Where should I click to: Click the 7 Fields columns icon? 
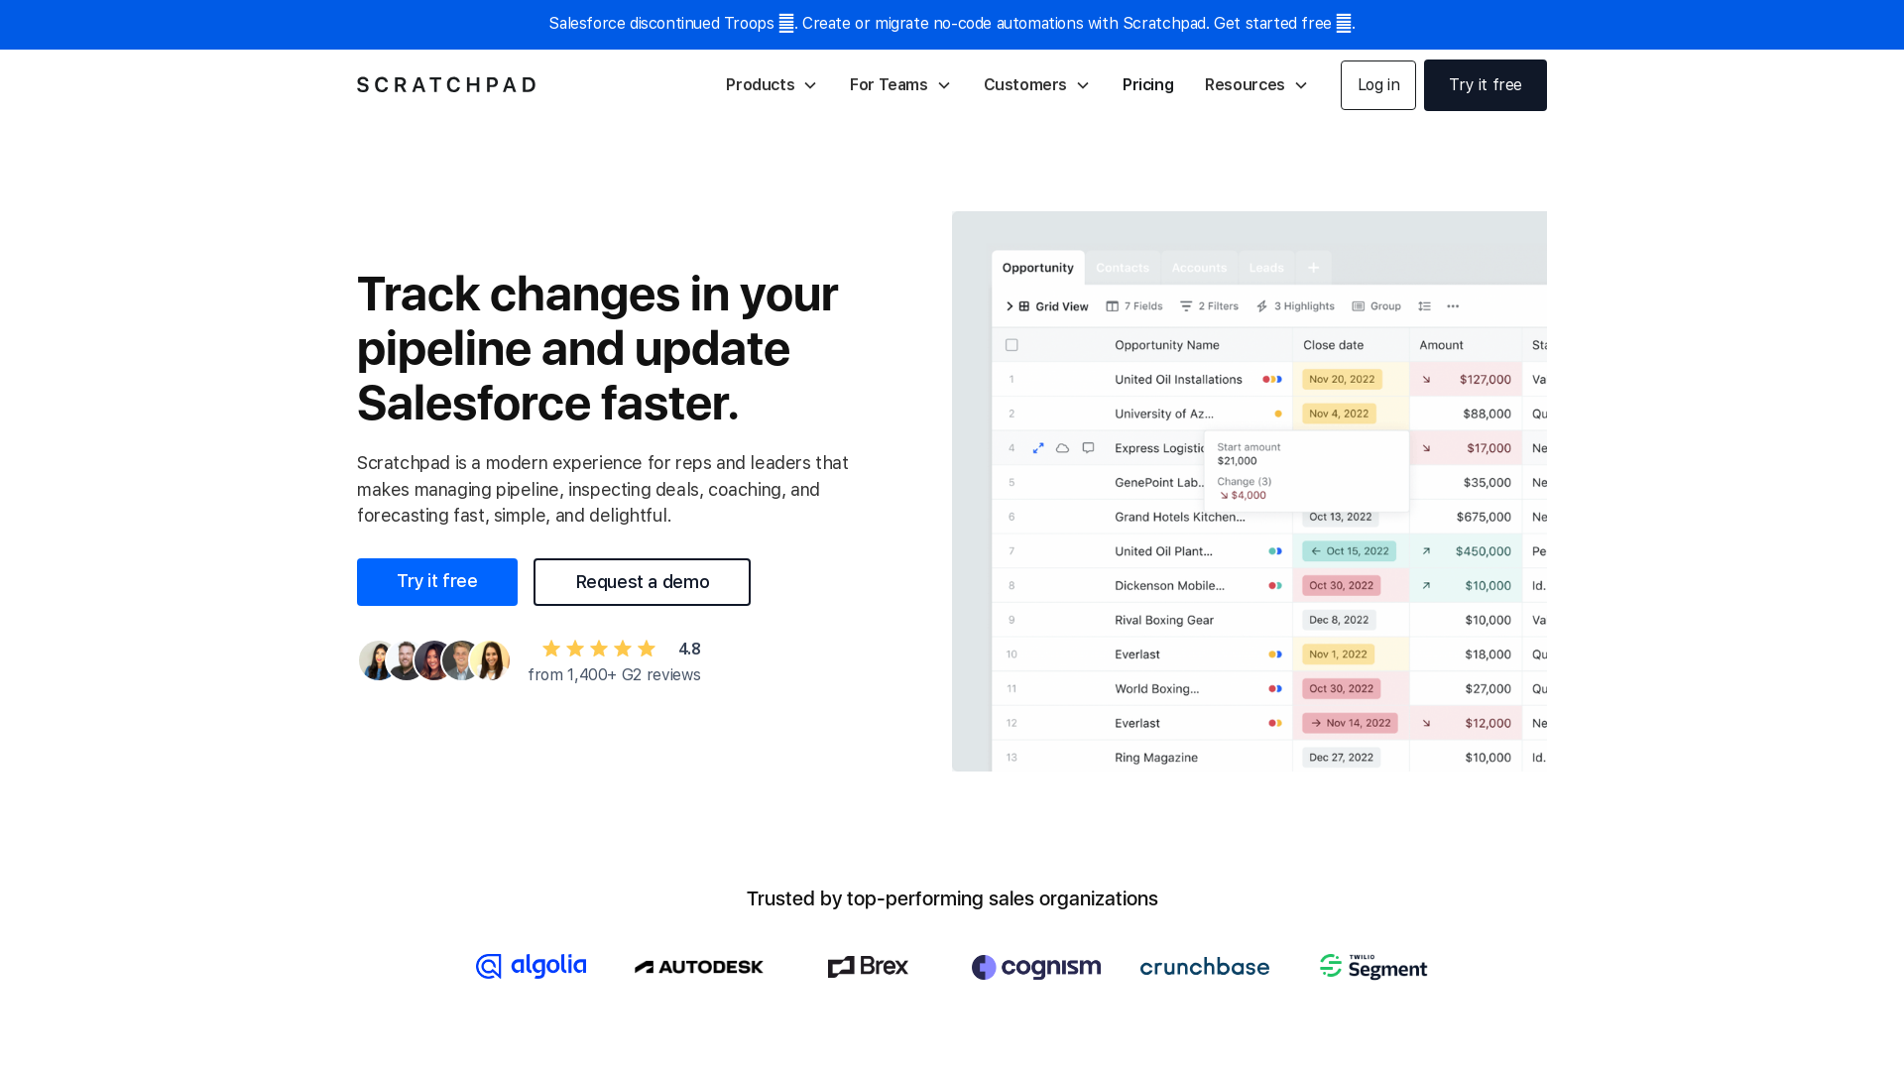1112,306
